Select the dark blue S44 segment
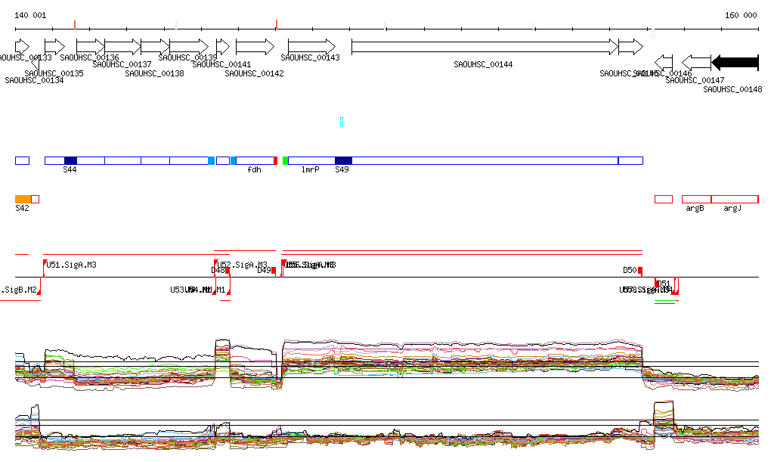Screen dimensions: 774x462 [70, 160]
